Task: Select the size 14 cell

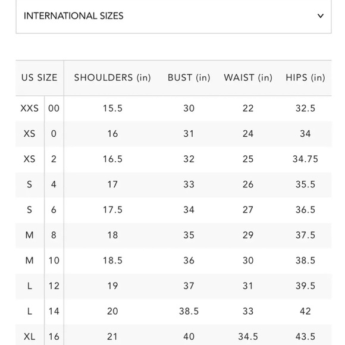Action: [x=54, y=311]
